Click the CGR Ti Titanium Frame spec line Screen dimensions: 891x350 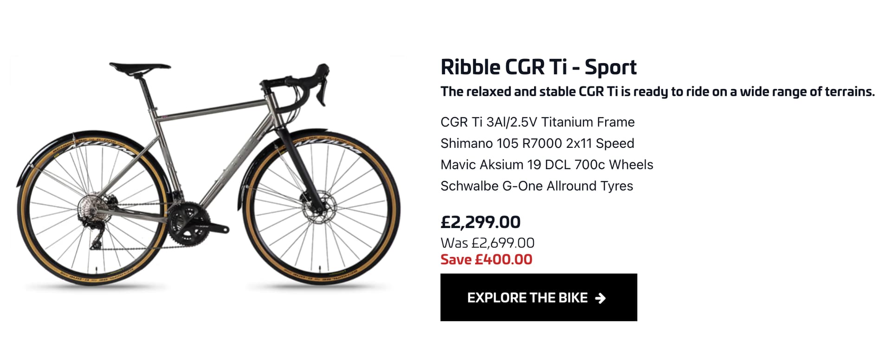(x=537, y=122)
